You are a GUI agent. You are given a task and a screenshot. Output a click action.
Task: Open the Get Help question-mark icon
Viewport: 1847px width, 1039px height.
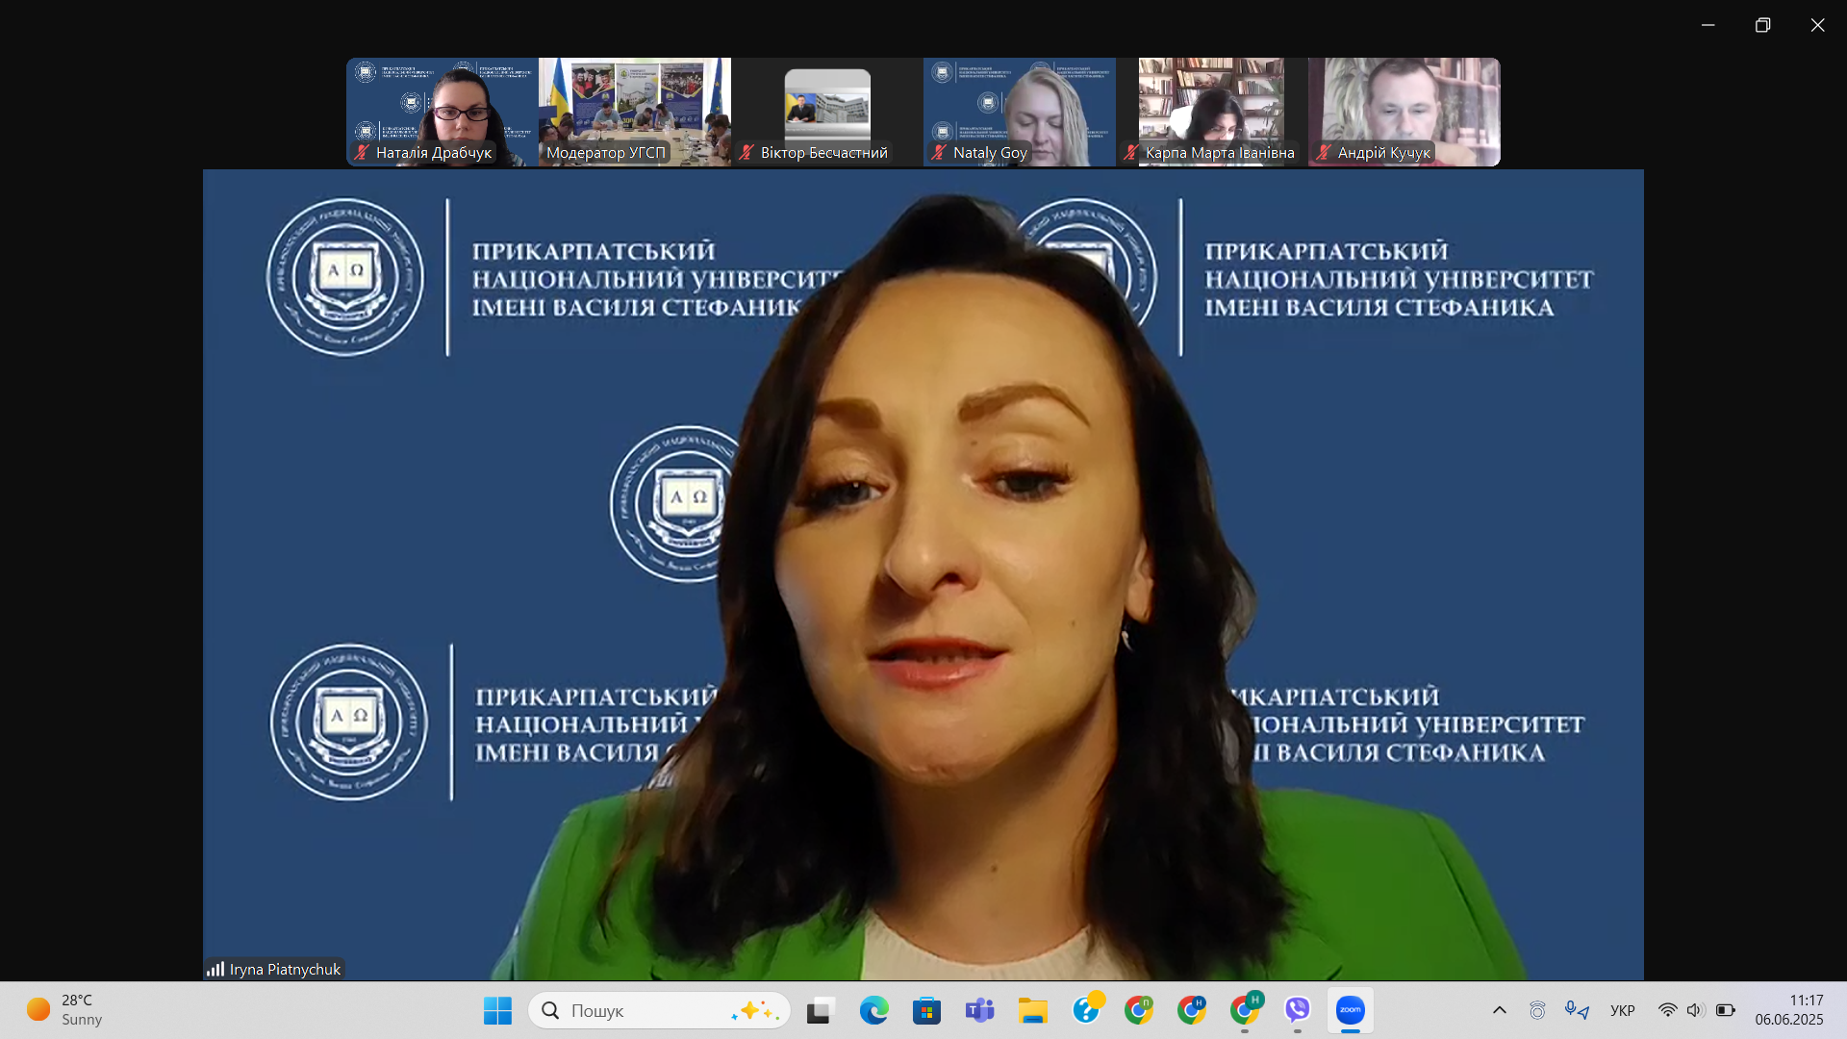tap(1086, 1010)
